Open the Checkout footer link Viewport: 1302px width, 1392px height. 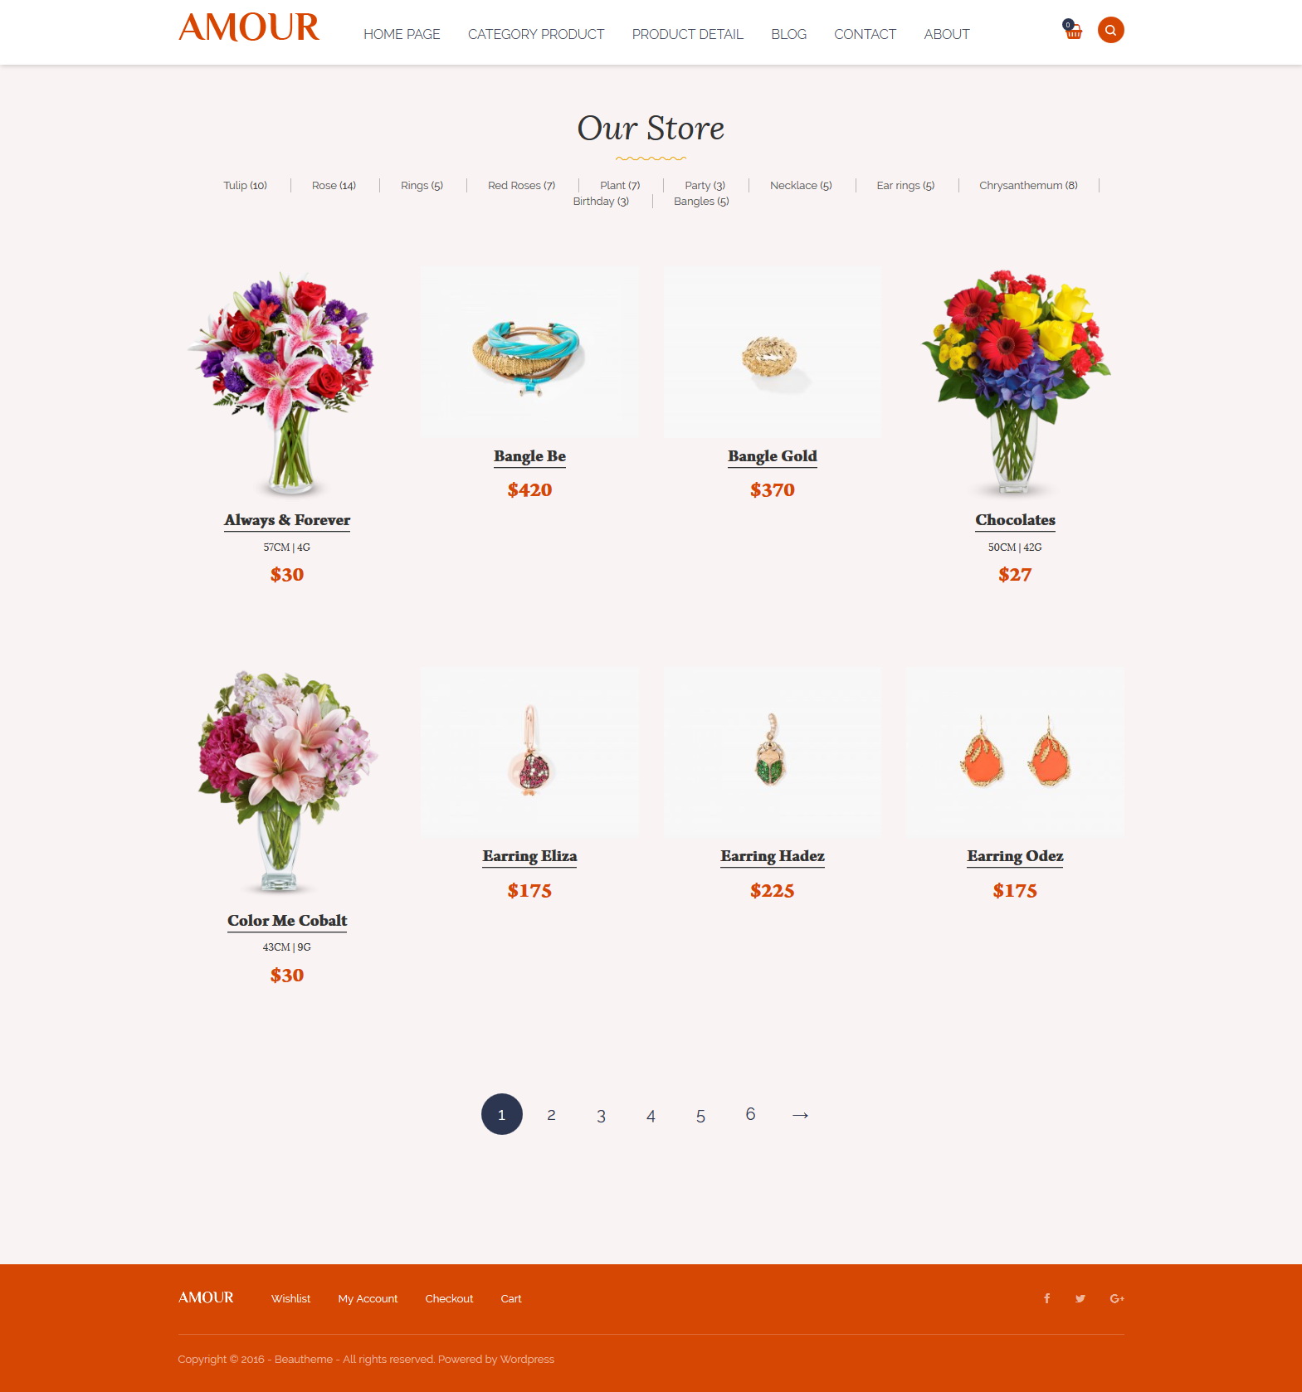point(449,1298)
